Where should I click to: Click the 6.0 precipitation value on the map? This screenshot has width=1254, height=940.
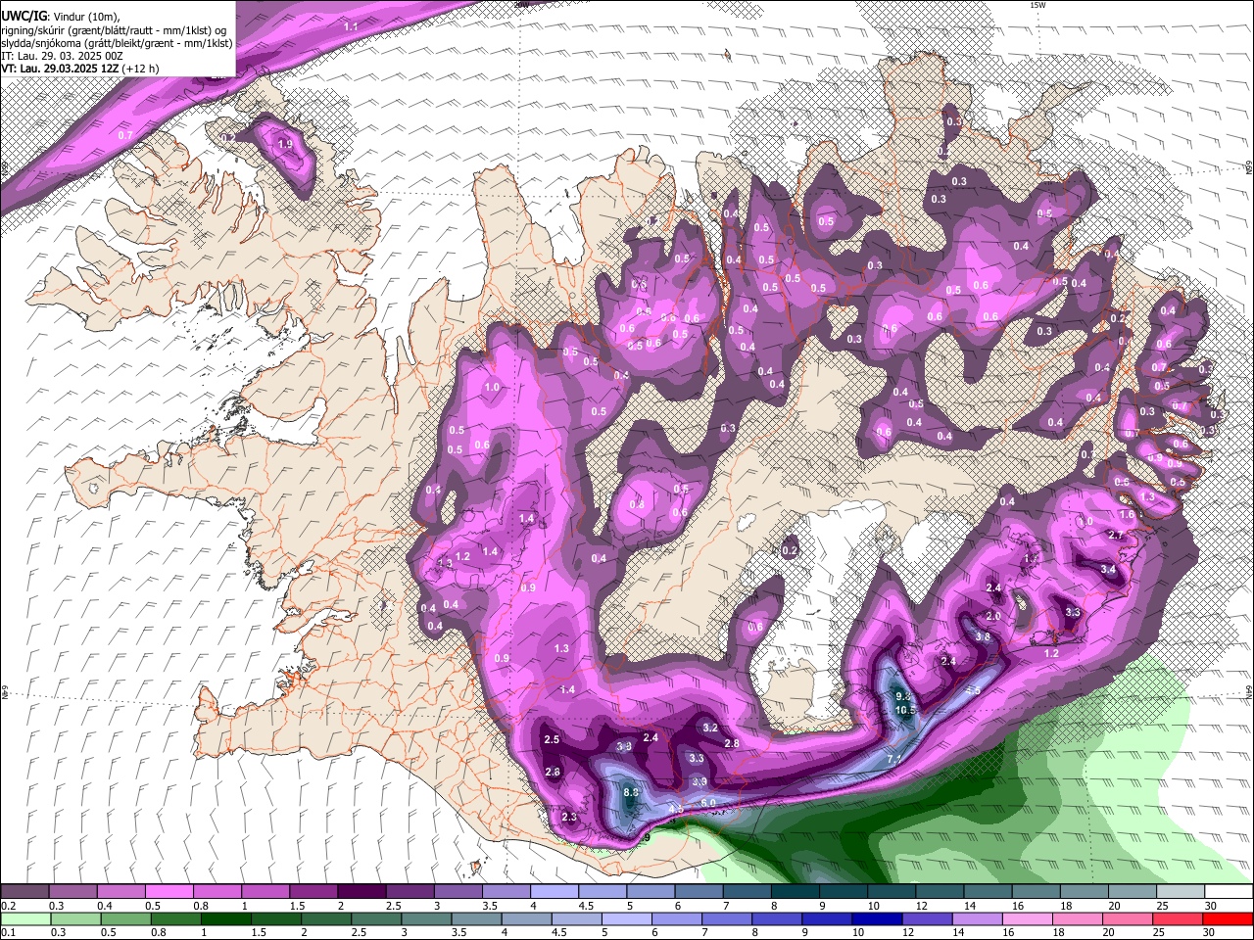pyautogui.click(x=708, y=803)
